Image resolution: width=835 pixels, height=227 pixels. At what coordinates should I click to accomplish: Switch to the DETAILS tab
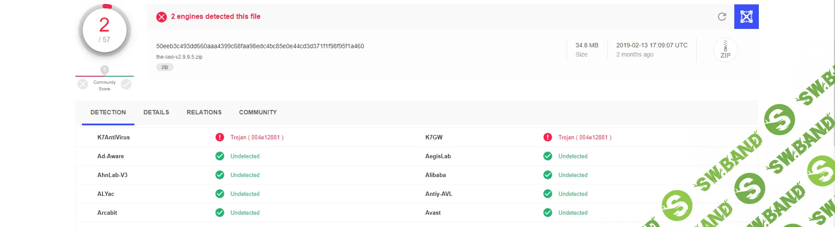(x=156, y=112)
